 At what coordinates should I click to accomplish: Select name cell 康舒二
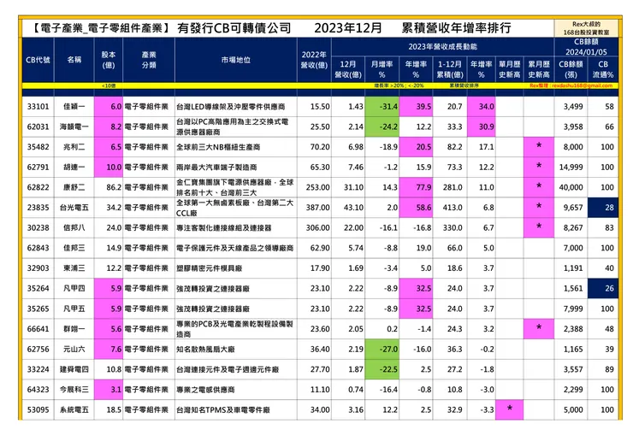(x=74, y=187)
